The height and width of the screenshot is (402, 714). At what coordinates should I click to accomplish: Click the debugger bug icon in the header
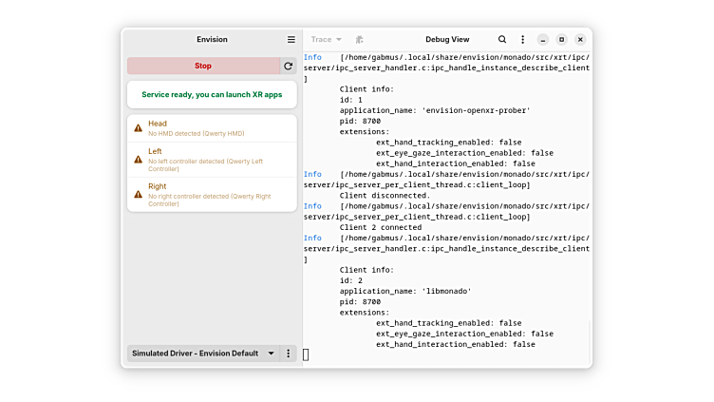(360, 40)
